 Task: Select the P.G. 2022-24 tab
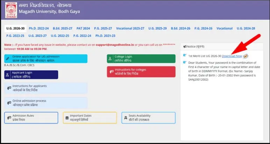(82, 36)
